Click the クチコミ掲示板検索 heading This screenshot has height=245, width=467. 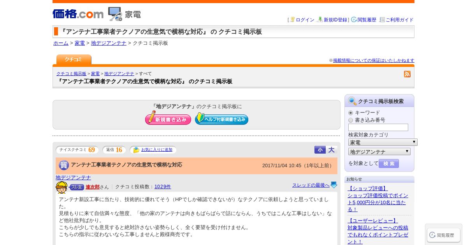(x=381, y=101)
